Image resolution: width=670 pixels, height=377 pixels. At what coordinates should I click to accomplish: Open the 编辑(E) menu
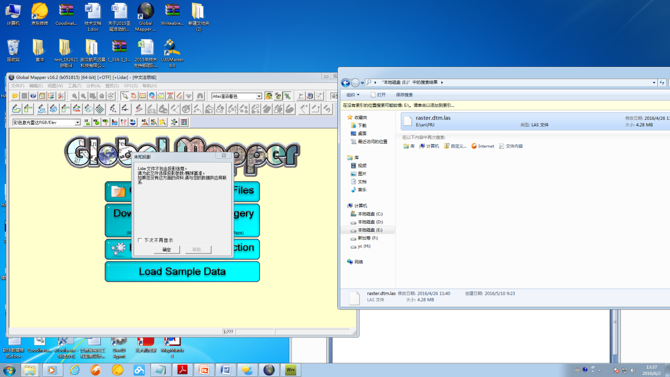[x=36, y=86]
